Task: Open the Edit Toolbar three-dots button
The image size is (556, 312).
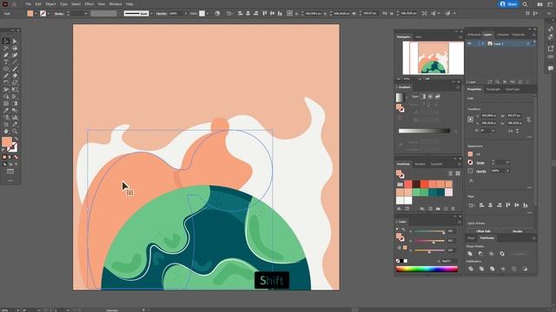Action: (10, 180)
